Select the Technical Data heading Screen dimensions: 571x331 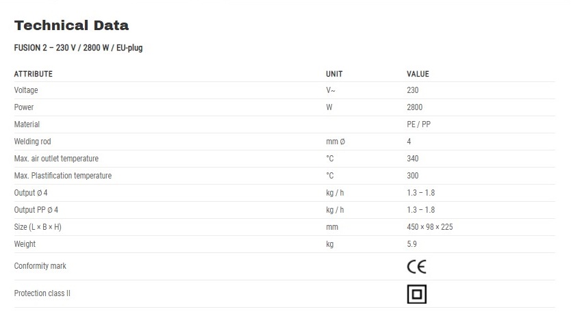[71, 25]
